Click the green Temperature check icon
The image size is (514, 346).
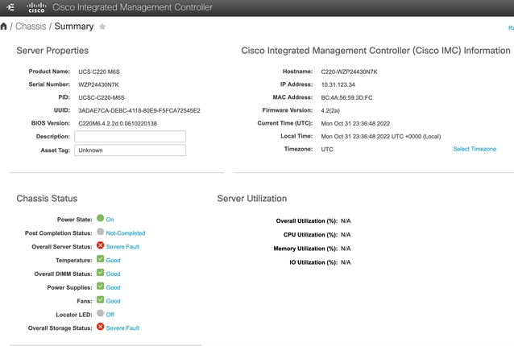tap(101, 259)
